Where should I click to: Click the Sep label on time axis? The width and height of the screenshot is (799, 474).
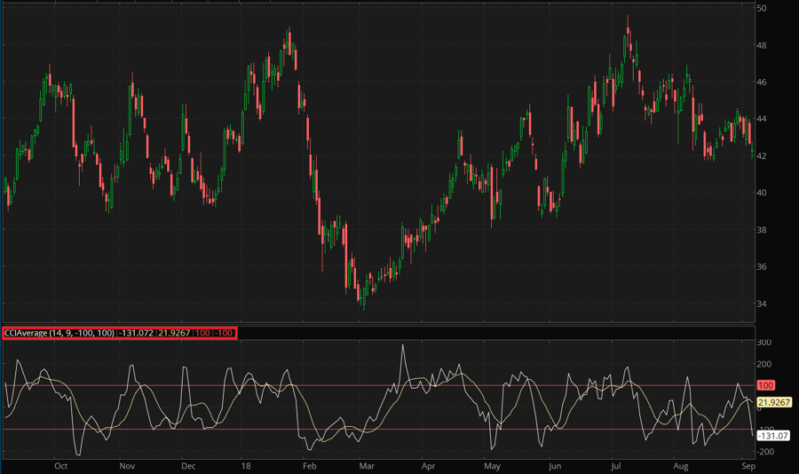[x=748, y=465]
